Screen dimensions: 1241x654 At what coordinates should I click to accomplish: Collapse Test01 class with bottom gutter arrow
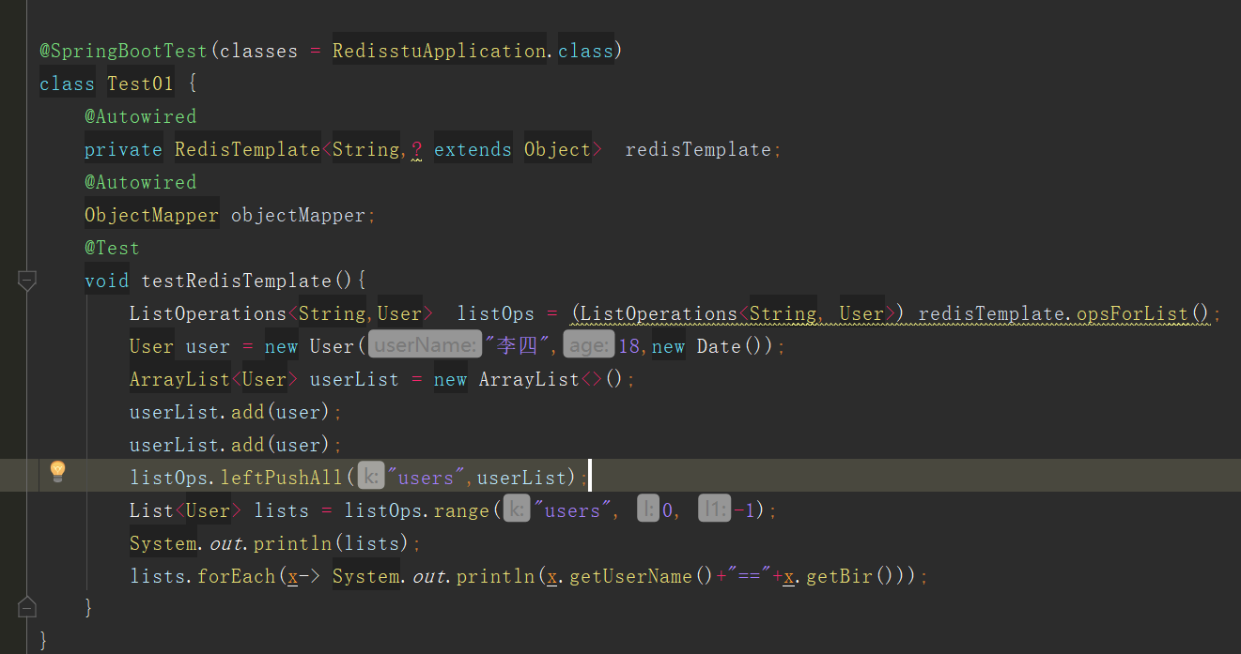point(26,607)
